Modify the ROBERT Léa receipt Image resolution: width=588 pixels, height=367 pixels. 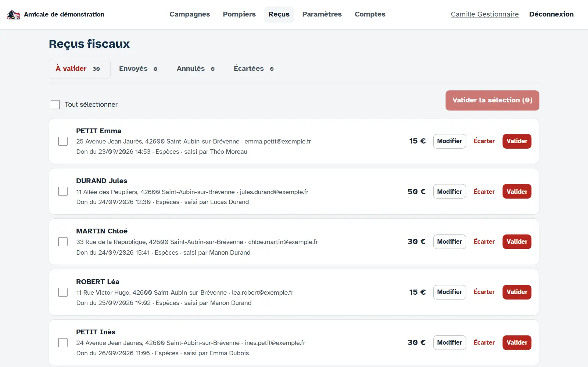click(x=449, y=292)
